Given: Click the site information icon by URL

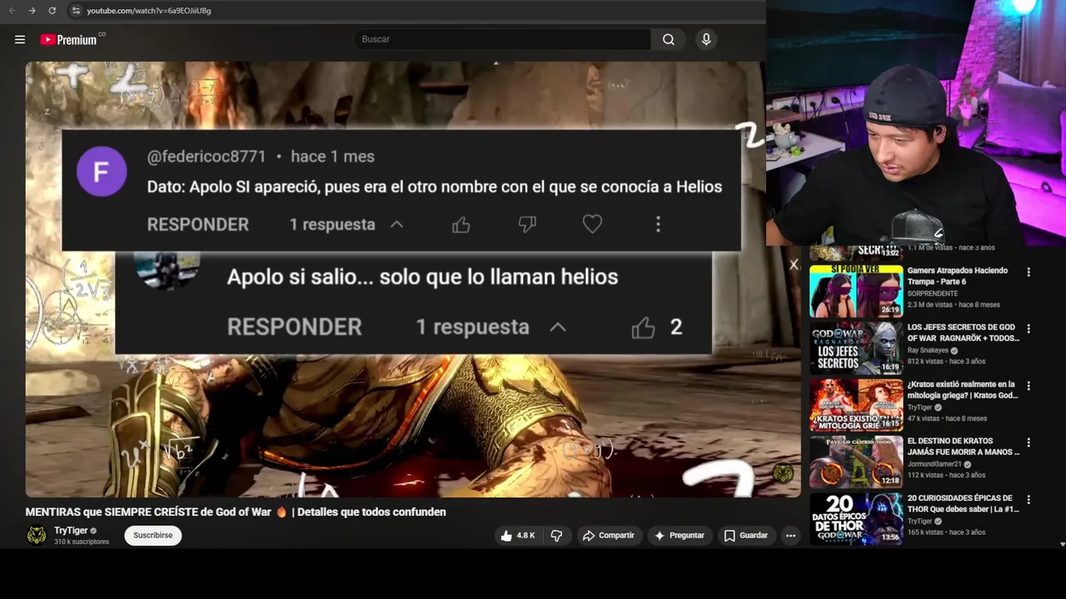Looking at the screenshot, I should click(76, 11).
